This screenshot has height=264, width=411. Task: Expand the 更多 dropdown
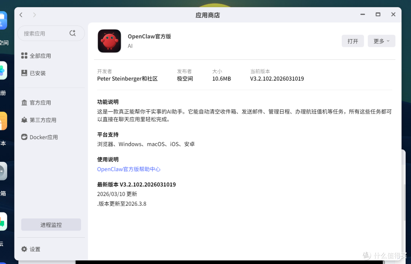(x=381, y=41)
